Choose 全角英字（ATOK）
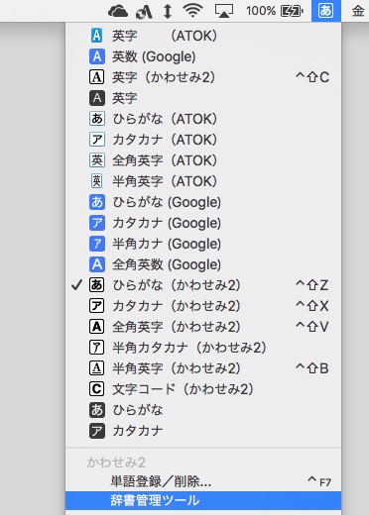Viewport: 369px width, 515px height. tap(203, 160)
